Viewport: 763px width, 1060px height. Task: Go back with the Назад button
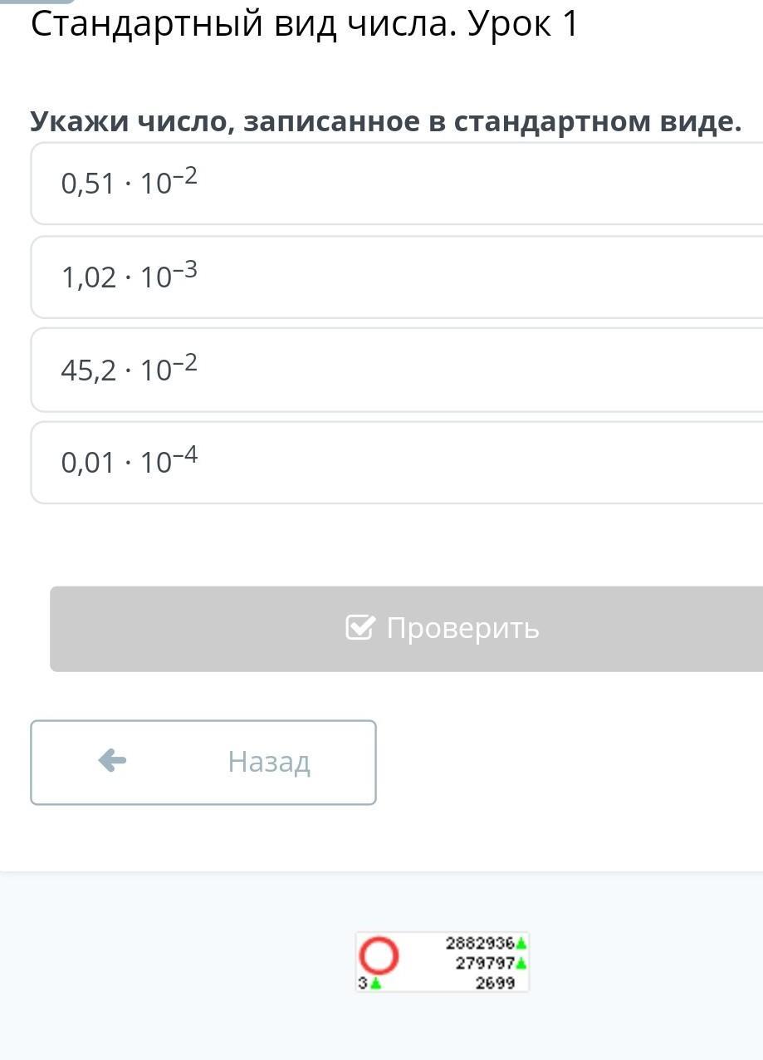click(x=203, y=763)
